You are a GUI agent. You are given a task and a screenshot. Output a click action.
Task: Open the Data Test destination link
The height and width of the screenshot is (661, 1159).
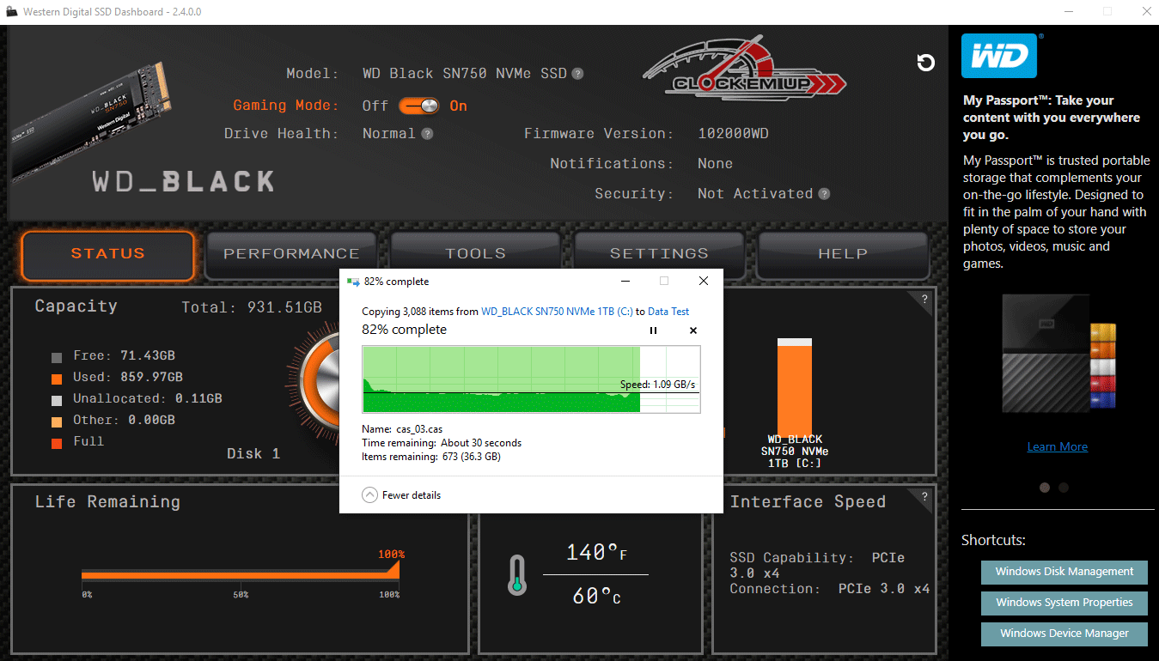[x=668, y=312]
